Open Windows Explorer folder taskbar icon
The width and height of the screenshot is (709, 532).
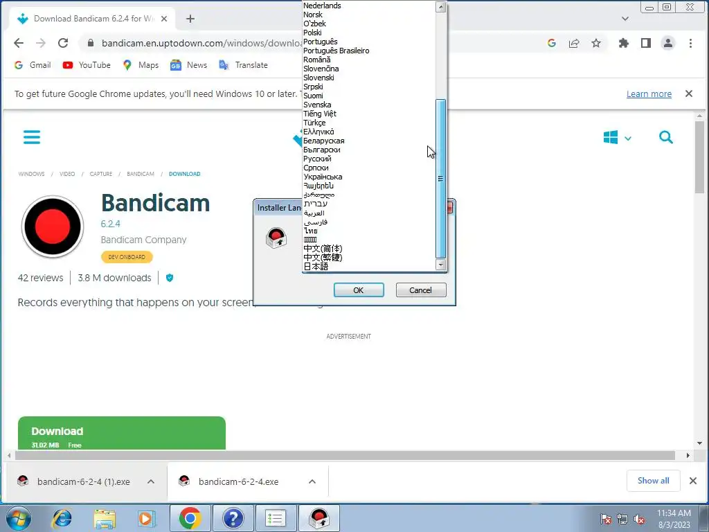105,518
